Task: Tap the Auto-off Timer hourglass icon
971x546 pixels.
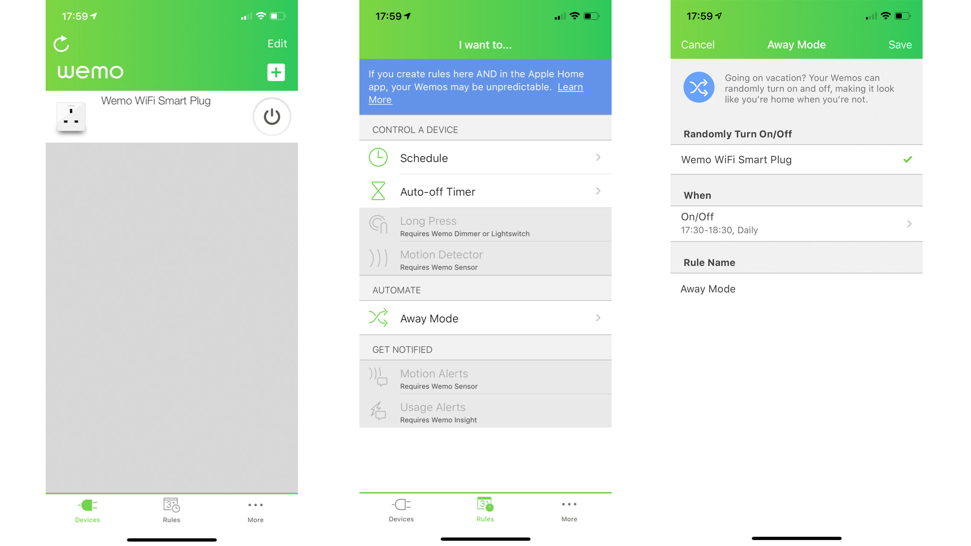Action: click(x=377, y=192)
